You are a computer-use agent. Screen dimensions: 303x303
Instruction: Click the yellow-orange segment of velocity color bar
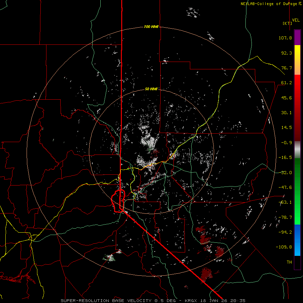[297, 60]
